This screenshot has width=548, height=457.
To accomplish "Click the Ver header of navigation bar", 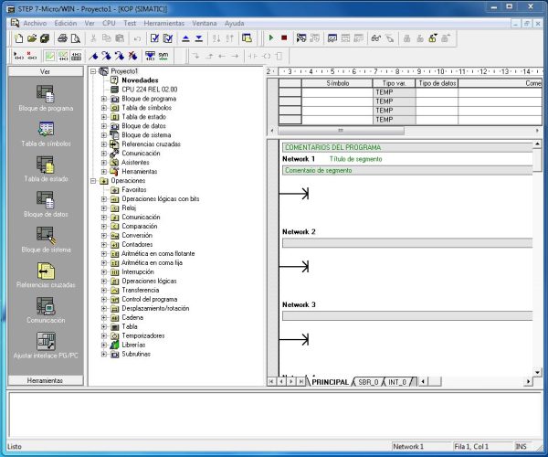I will tap(46, 71).
